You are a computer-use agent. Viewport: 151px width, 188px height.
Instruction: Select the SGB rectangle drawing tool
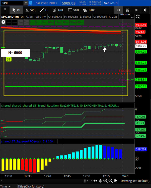pyautogui.click(x=73, y=10)
